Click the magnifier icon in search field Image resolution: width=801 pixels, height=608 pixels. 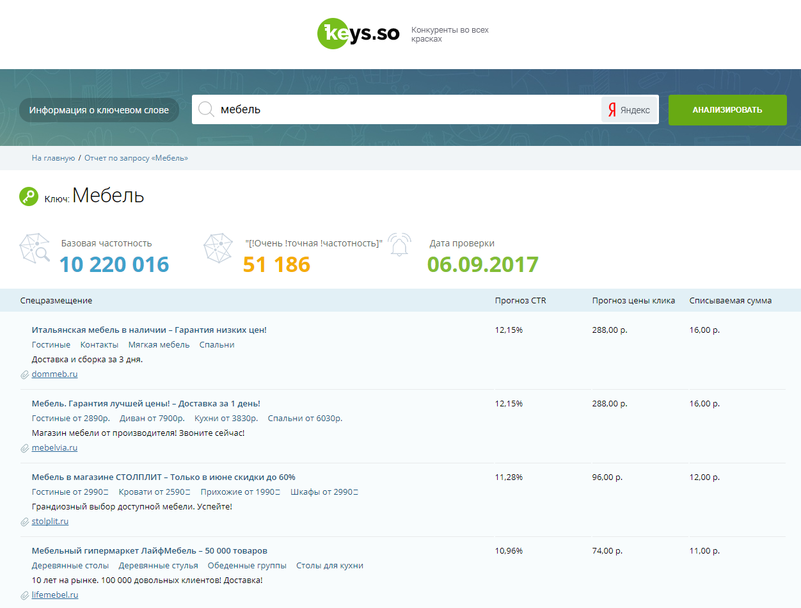click(206, 109)
